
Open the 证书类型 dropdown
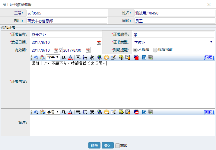pyautogui.click(x=173, y=42)
